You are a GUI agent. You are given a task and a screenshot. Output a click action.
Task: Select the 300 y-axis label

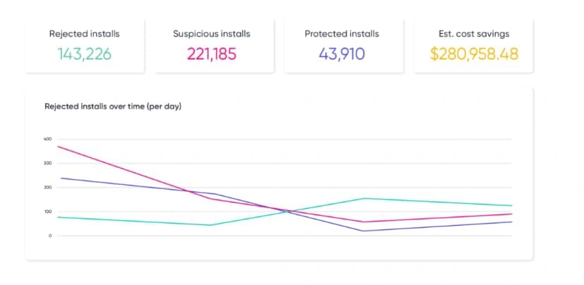(48, 164)
